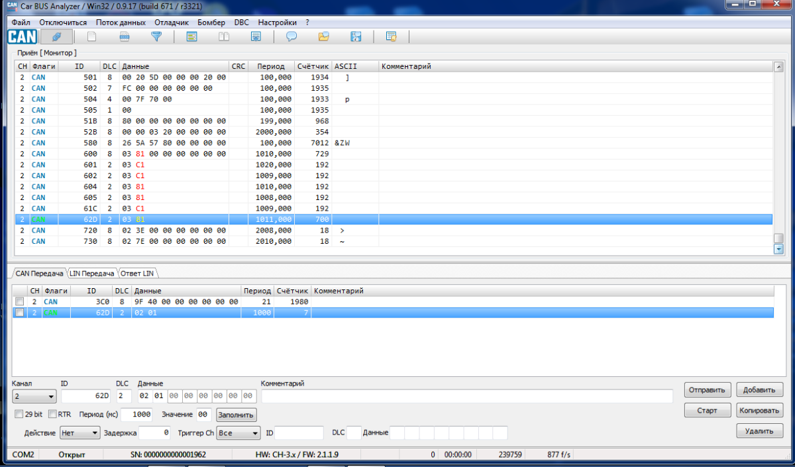
Task: Expand the Действие action dropdown
Action: click(79, 433)
